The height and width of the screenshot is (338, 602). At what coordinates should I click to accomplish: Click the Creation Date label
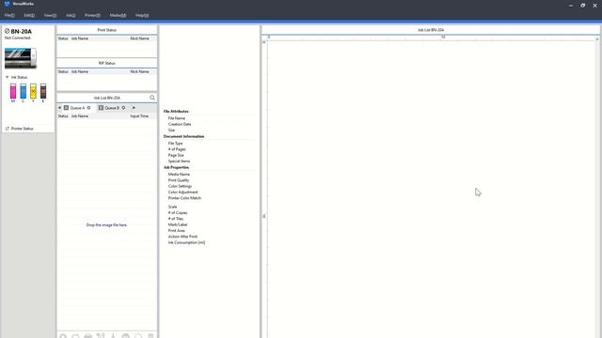pyautogui.click(x=180, y=124)
